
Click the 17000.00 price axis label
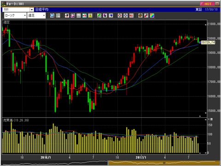(214, 82)
